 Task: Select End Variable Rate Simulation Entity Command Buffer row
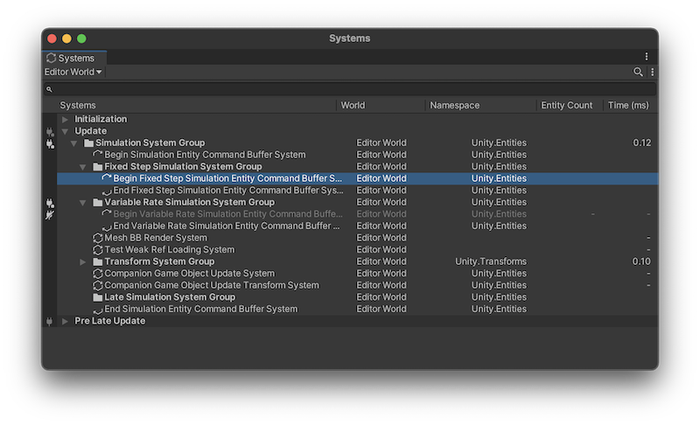point(227,226)
